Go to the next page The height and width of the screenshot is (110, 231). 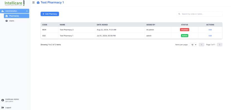(x=220, y=45)
